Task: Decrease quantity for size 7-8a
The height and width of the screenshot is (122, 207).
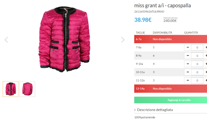Action: (x=188, y=47)
